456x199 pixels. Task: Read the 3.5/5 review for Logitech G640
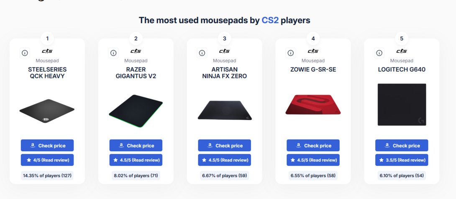click(402, 160)
